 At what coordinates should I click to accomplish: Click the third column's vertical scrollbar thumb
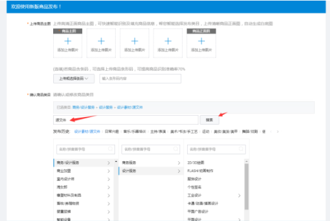246,187
